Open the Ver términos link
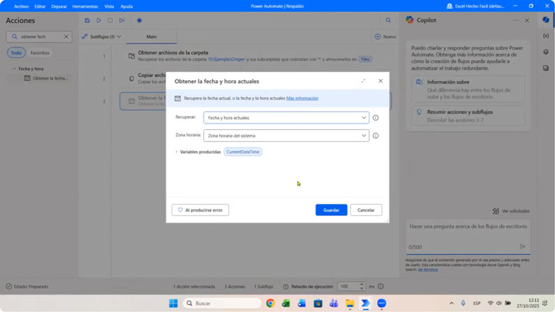This screenshot has height=312, width=555. pos(427,269)
